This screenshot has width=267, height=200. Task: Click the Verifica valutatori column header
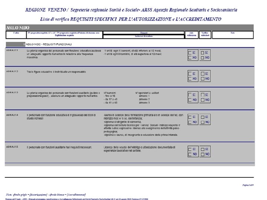[x=205, y=34]
